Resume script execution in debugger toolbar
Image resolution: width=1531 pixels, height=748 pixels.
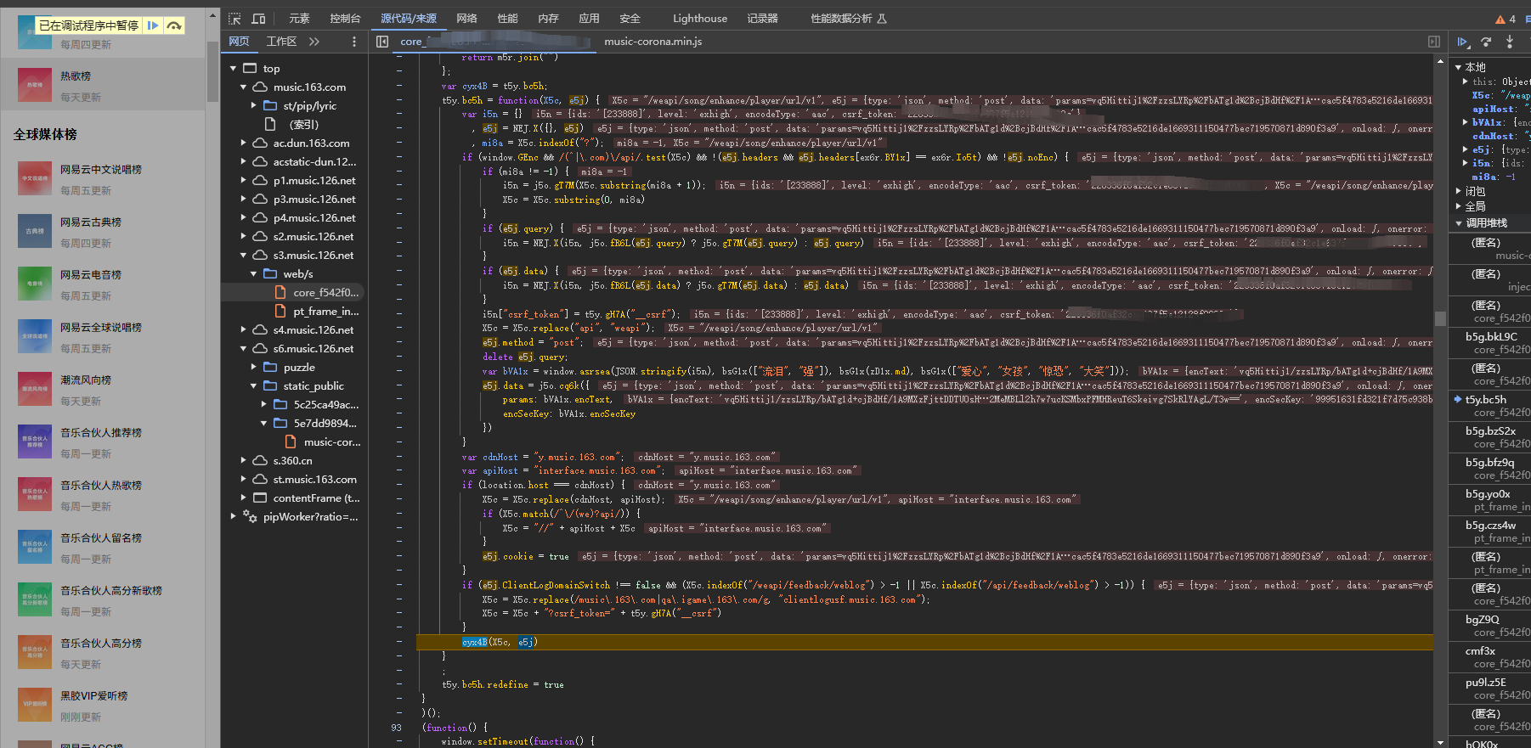1462,42
